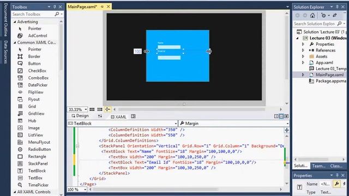Image resolution: width=349 pixels, height=196 pixels.
Task: Open the MainPage.xaml* document tab
Action: point(82,7)
